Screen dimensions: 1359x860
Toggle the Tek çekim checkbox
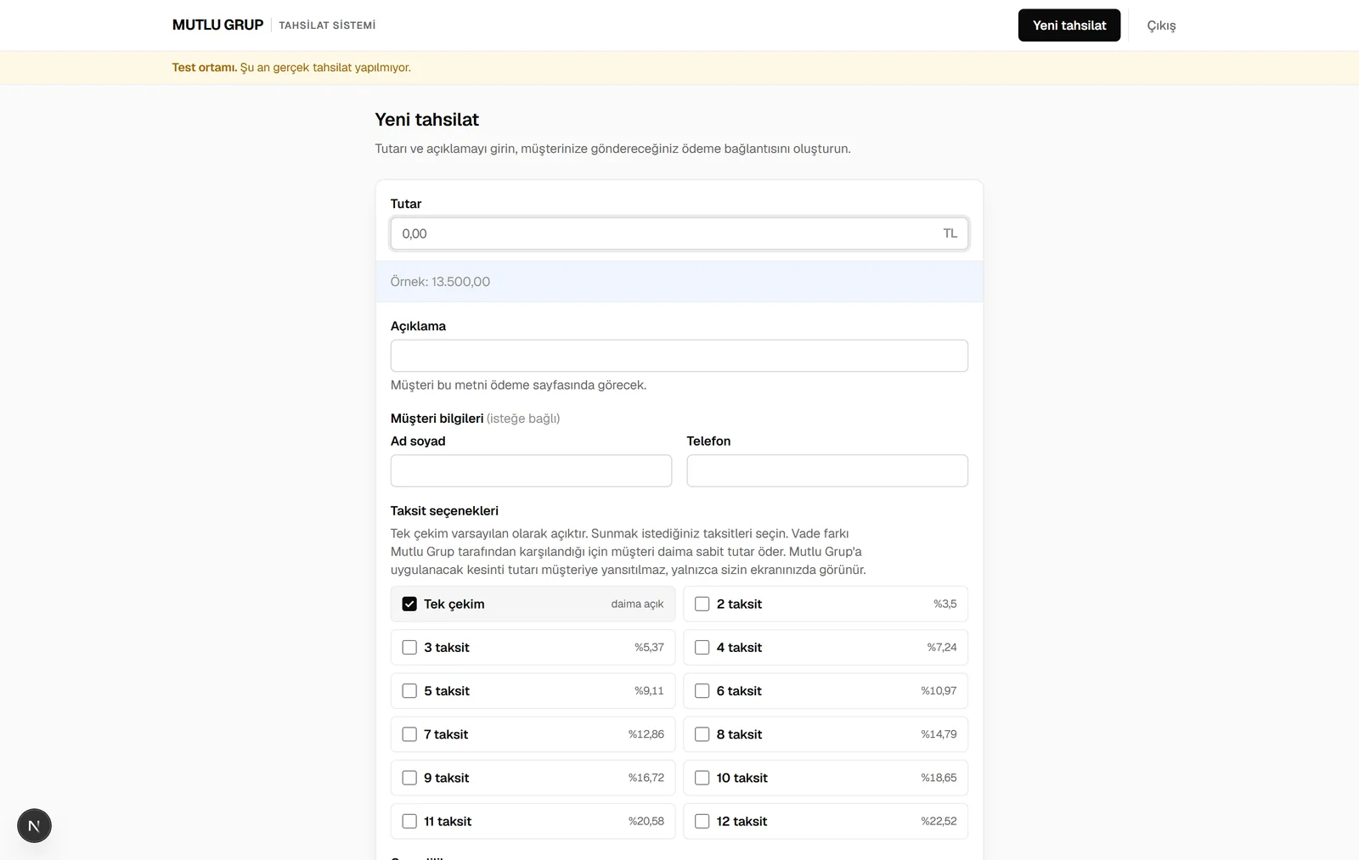[x=409, y=604]
